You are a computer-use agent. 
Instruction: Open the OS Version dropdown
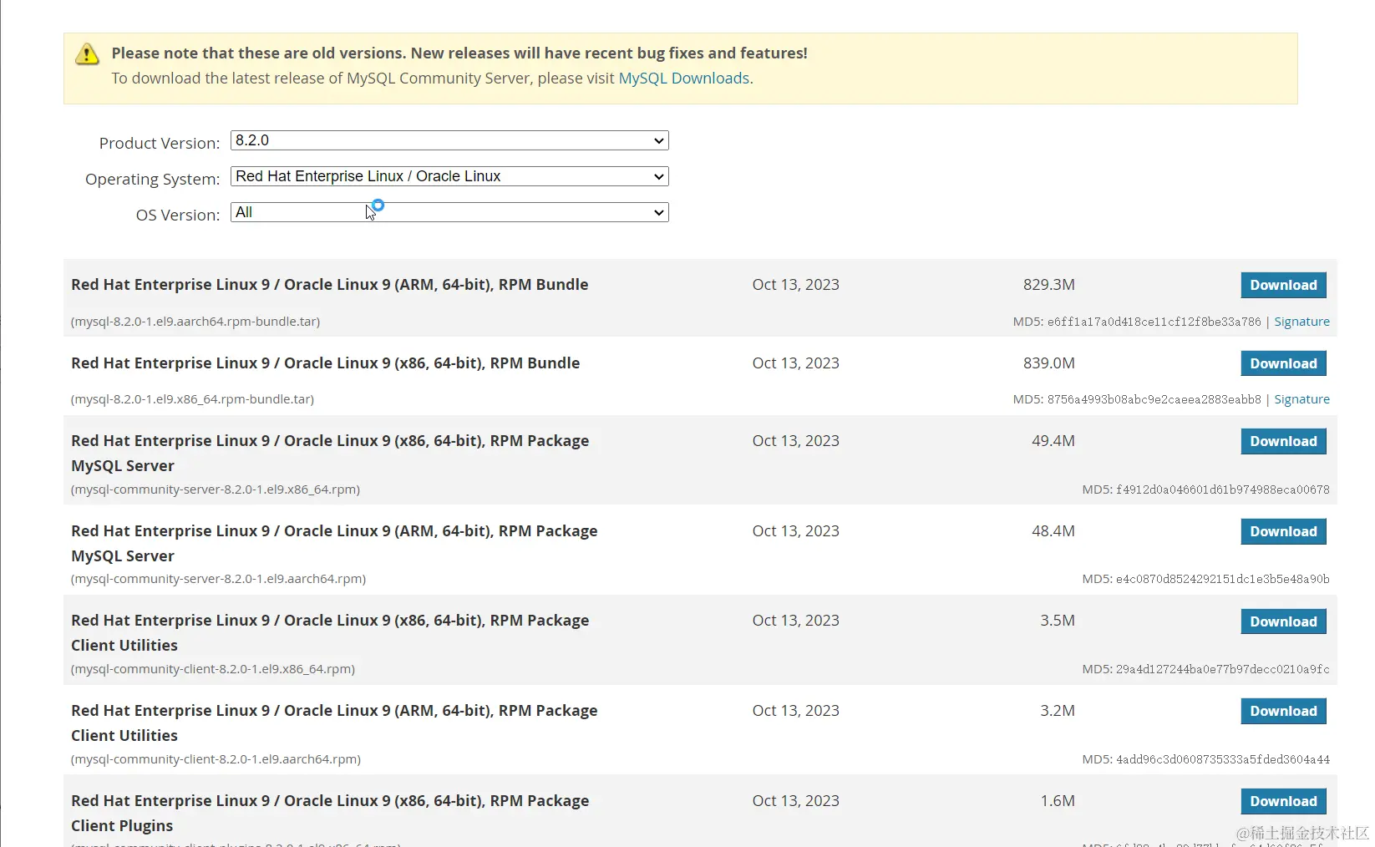(449, 212)
